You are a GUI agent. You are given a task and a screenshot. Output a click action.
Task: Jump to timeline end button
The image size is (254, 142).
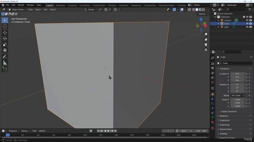pos(115,131)
